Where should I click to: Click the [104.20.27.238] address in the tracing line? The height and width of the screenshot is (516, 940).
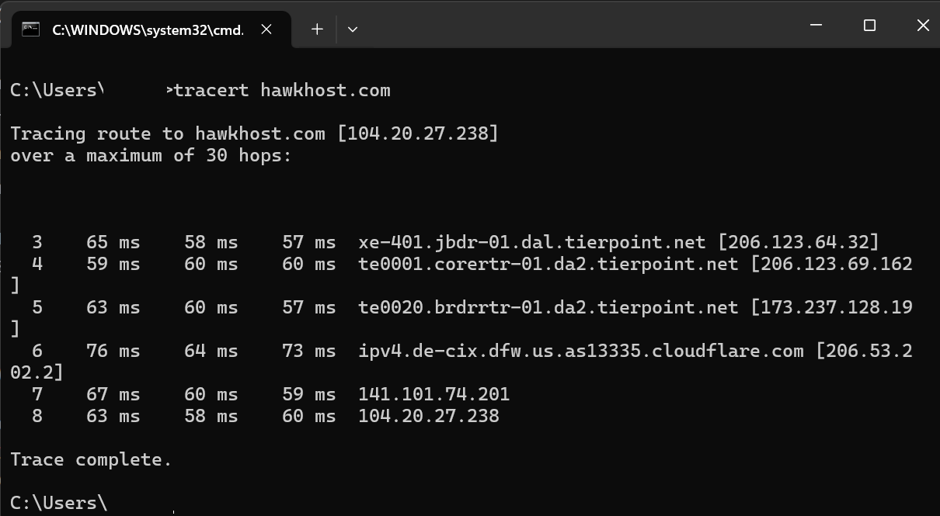(x=417, y=134)
